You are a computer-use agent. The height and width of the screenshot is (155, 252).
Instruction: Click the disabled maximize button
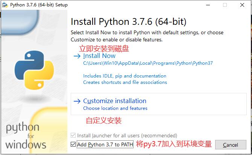[x=225, y=5]
